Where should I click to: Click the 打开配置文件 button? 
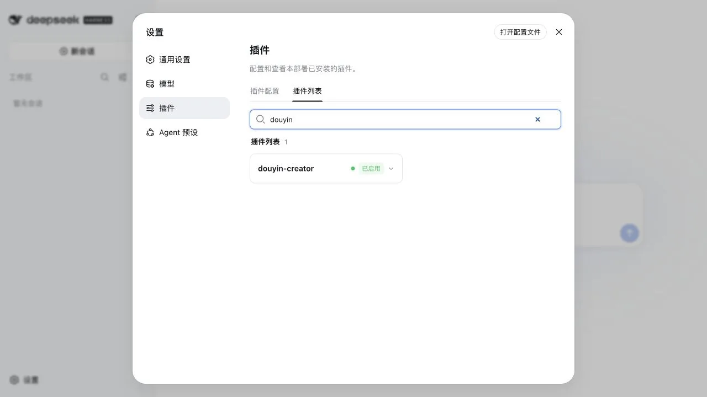pos(520,32)
